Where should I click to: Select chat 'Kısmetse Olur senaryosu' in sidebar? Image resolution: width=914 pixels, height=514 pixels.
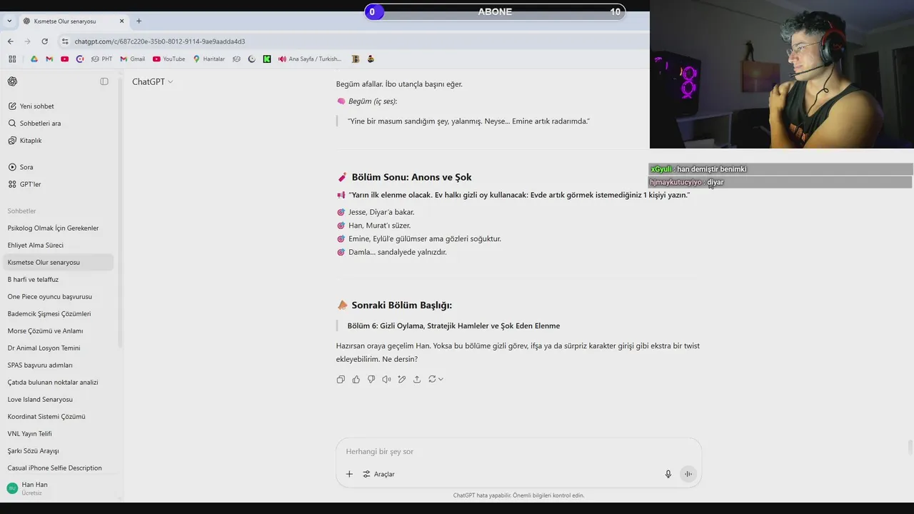tap(59, 263)
